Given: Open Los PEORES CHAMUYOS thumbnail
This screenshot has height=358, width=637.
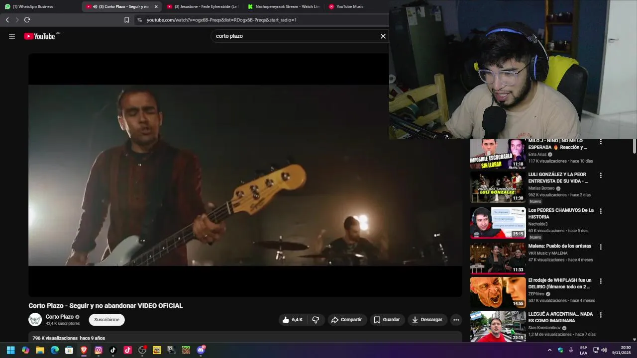Looking at the screenshot, I should coord(498,223).
